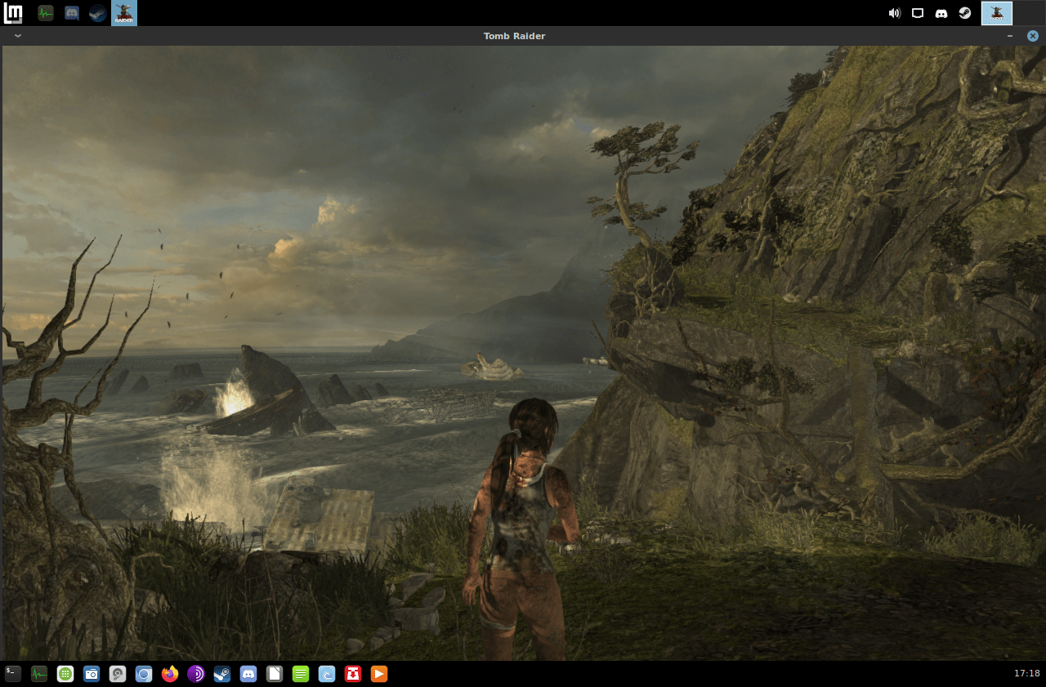Switch to workspace showing Tomb Raider thumbnail
The width and height of the screenshot is (1046, 687).
pos(997,13)
